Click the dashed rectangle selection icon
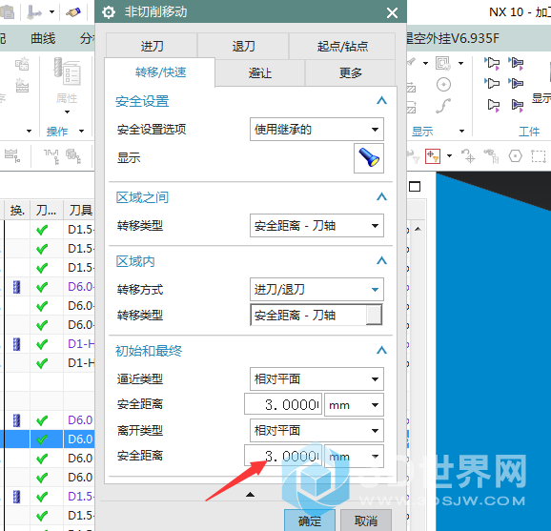Screen dimensions: 551x531 pos(539,156)
